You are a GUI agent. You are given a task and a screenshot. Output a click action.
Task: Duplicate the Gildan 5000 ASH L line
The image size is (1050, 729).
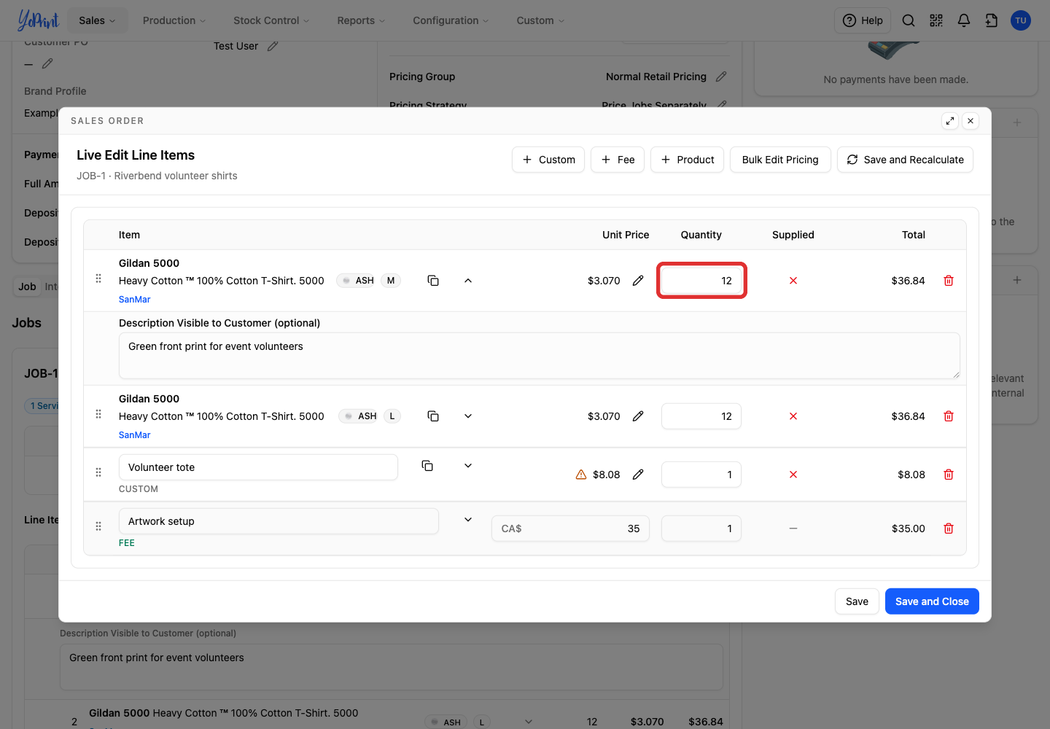click(x=433, y=416)
